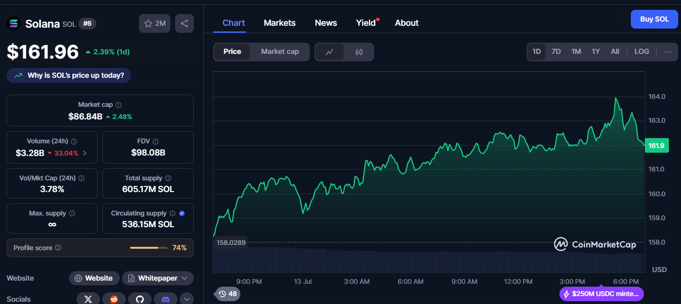Click the $98.08B FDV value
681x304 pixels.
click(148, 153)
